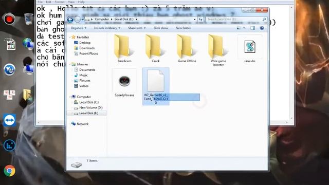This screenshot has width=329, height=185.
Task: Expand Libraries tree arrow
Action: [x=70, y=64]
